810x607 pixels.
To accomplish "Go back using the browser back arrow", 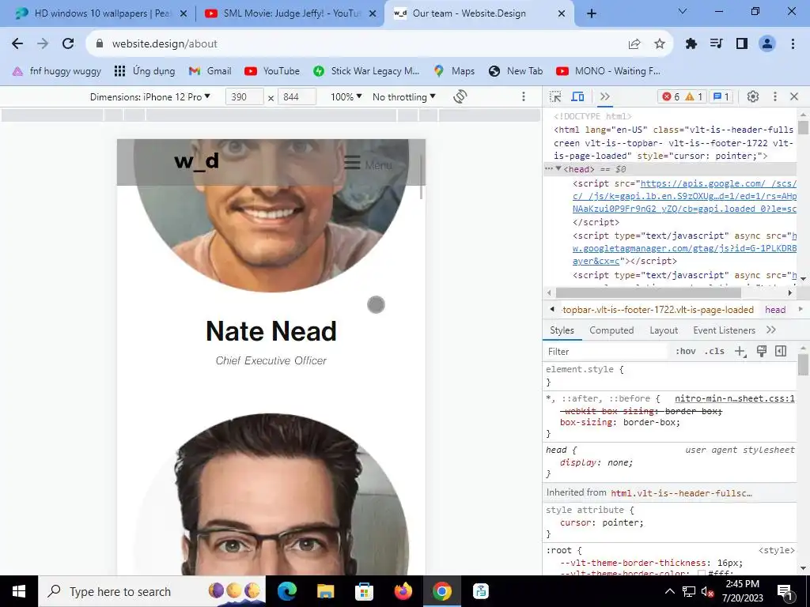I will (17, 44).
